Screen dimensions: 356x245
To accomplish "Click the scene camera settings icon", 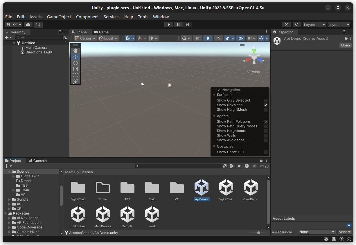I will click(x=249, y=38).
